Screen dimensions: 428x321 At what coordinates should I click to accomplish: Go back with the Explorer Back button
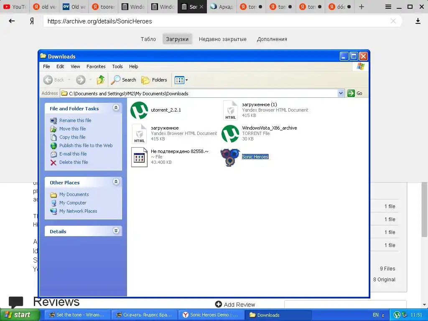click(x=54, y=80)
